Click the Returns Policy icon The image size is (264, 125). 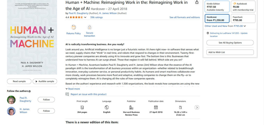click(x=73, y=27)
